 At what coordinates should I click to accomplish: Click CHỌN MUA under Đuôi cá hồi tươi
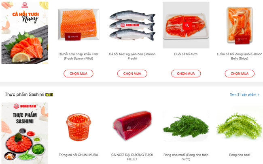[x=186, y=74]
